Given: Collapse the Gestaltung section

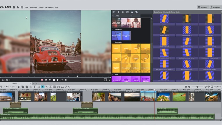Looking at the screenshot, I should [x=113, y=29].
